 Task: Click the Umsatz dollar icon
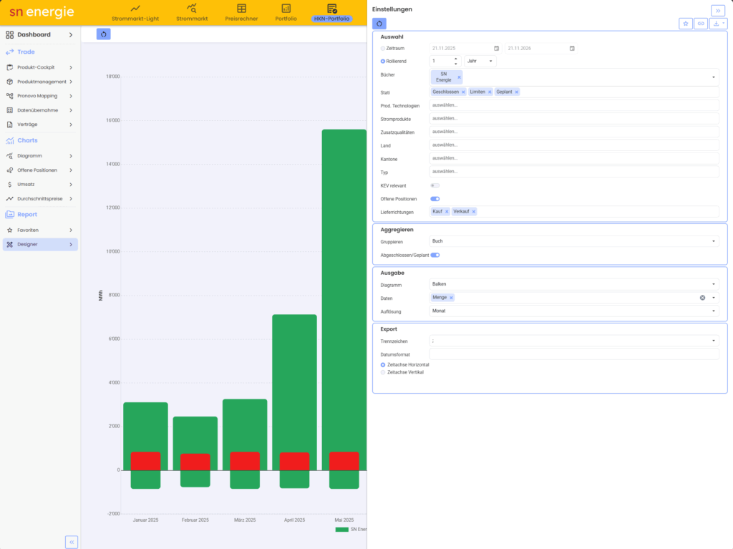coord(10,184)
